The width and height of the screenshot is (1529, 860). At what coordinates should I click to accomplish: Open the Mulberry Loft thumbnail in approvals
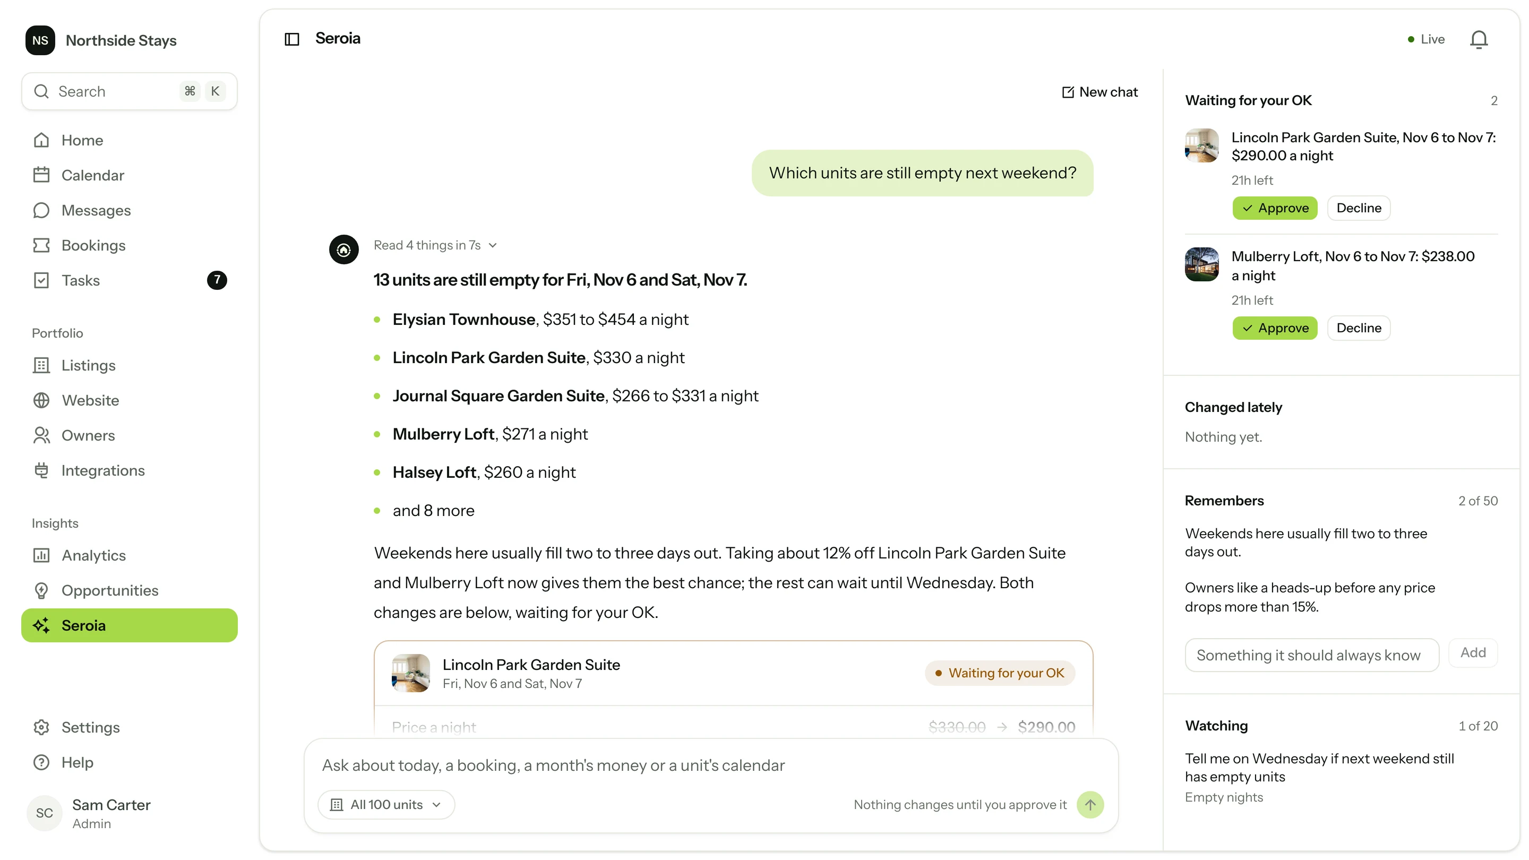(1201, 264)
